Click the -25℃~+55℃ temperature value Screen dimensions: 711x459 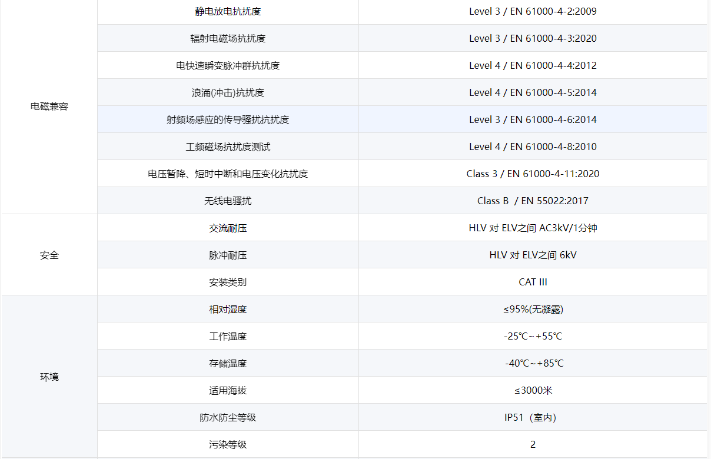click(533, 336)
